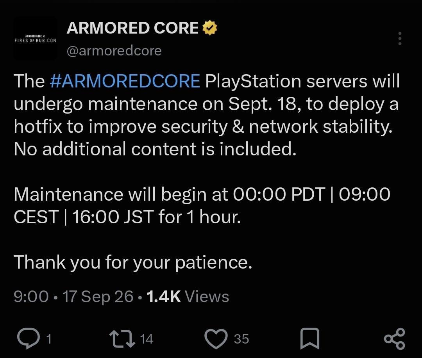The image size is (422, 358).
Task: Like the tweet with heart icon
Action: click(216, 339)
